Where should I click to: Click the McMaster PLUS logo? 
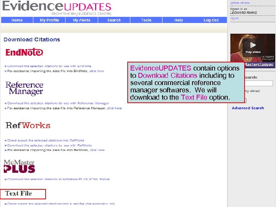19,166
